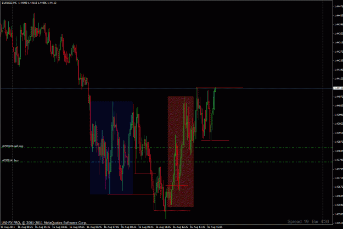Click the '16 Aug 15:05' time axis label
Viewport: 343px width, 229px height.
[215, 227]
